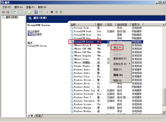Click the blue Help question-mark icon

click(36, 12)
